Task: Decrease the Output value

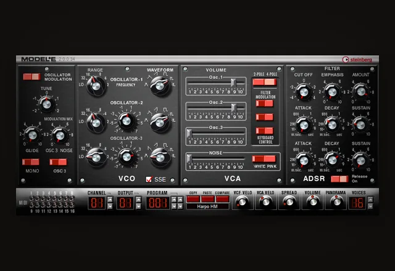Action: [x=138, y=206]
